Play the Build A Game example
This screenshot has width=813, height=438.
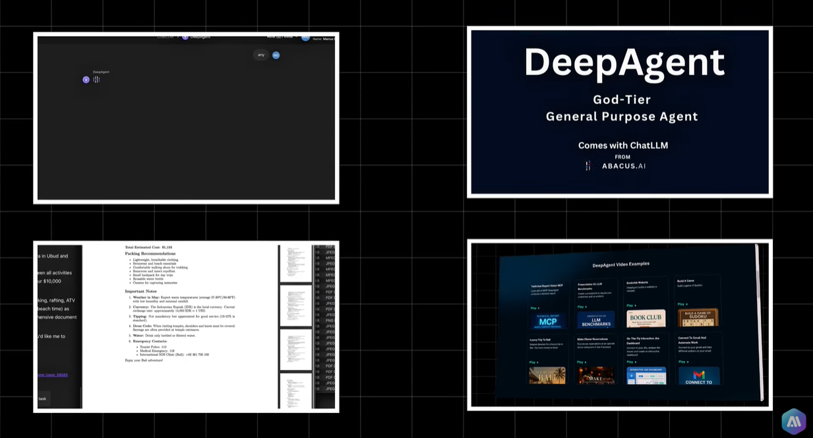click(x=681, y=304)
